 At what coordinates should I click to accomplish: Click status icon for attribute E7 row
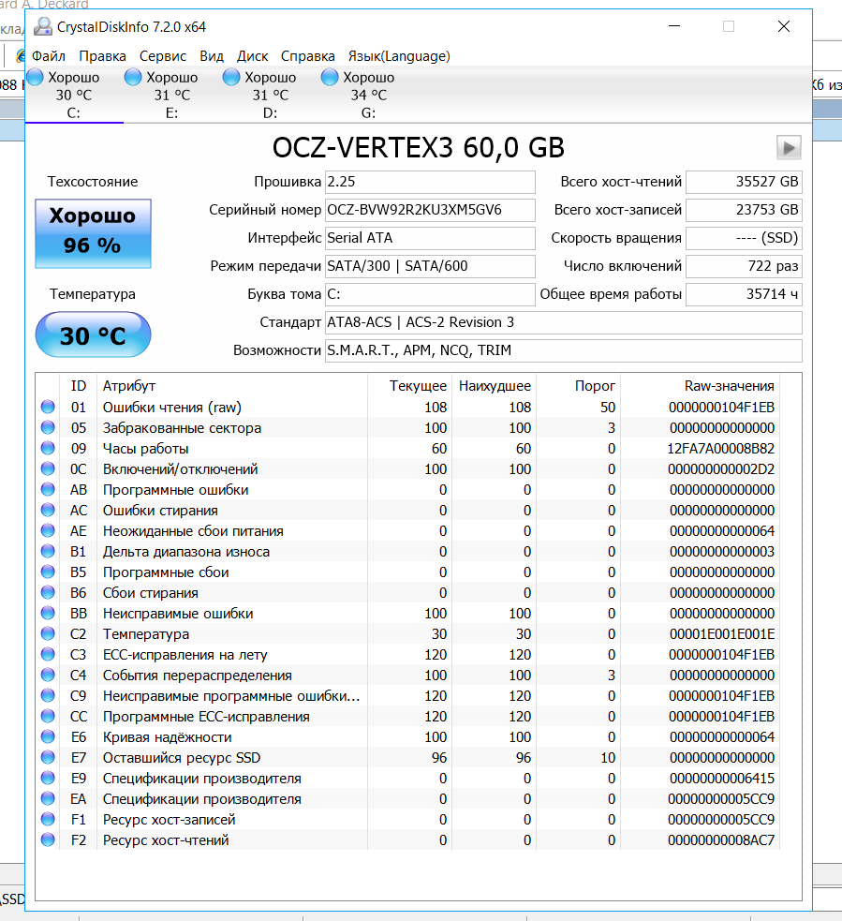(48, 757)
